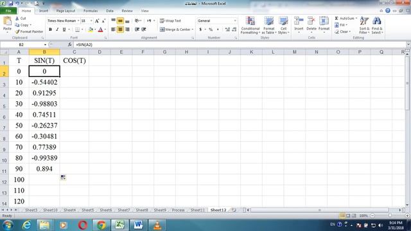The image size is (411, 231).
Task: Switch to Data tab
Action: tap(110, 11)
